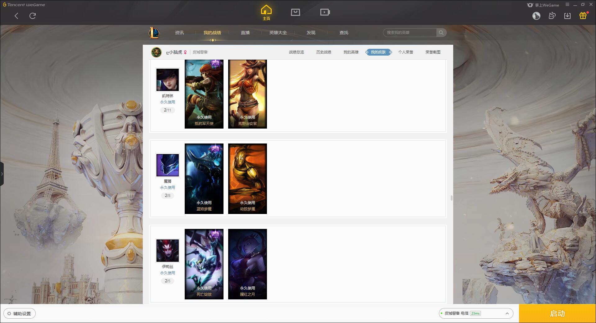Open 个人荣誉 sub-tab
This screenshot has width=596, height=323.
point(406,52)
